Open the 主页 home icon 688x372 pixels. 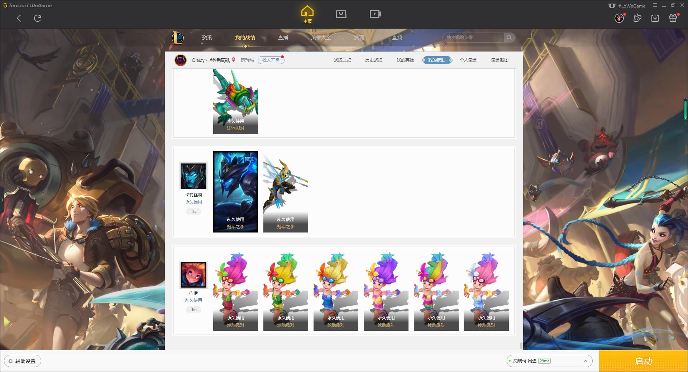tap(307, 15)
